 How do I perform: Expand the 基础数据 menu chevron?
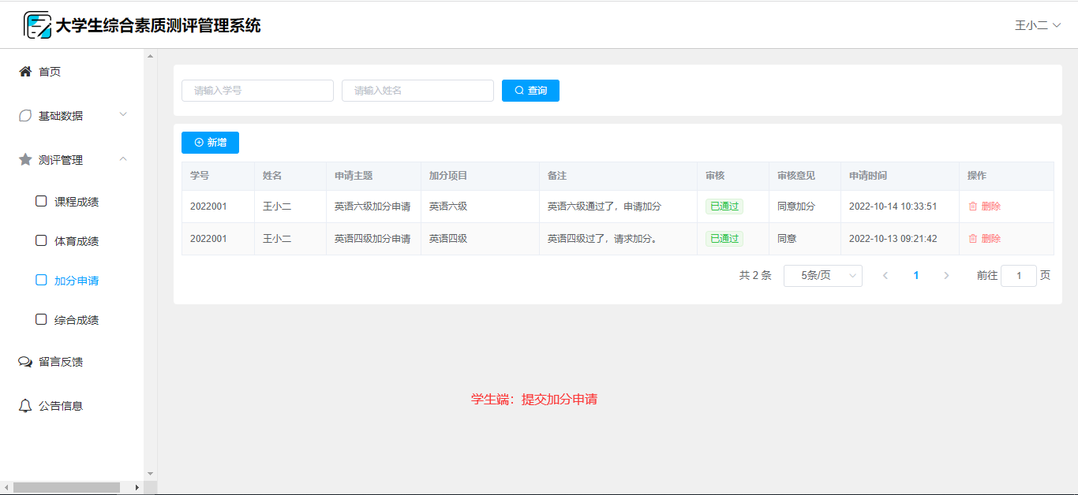[x=123, y=115]
